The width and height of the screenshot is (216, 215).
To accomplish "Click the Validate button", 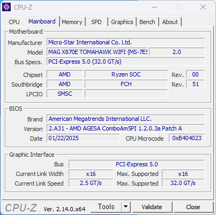I will [152, 207].
